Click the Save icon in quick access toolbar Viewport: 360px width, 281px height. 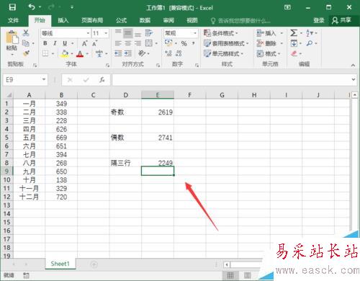click(x=12, y=7)
